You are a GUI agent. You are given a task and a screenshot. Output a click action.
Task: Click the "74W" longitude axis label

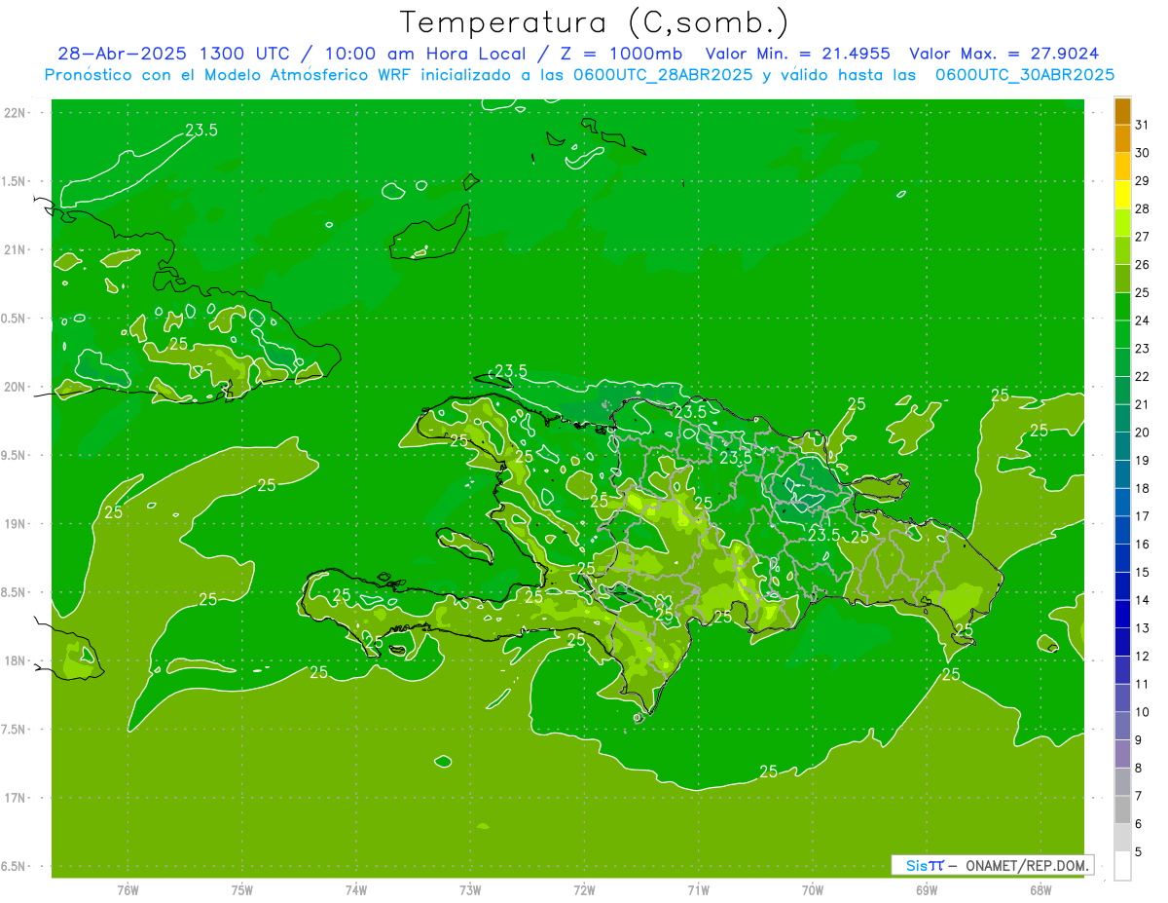coord(356,889)
